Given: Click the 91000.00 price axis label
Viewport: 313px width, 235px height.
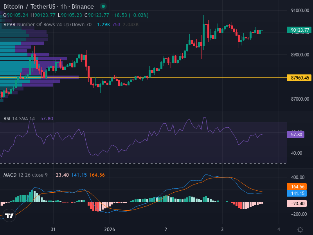Looking at the screenshot, I should point(300,11).
